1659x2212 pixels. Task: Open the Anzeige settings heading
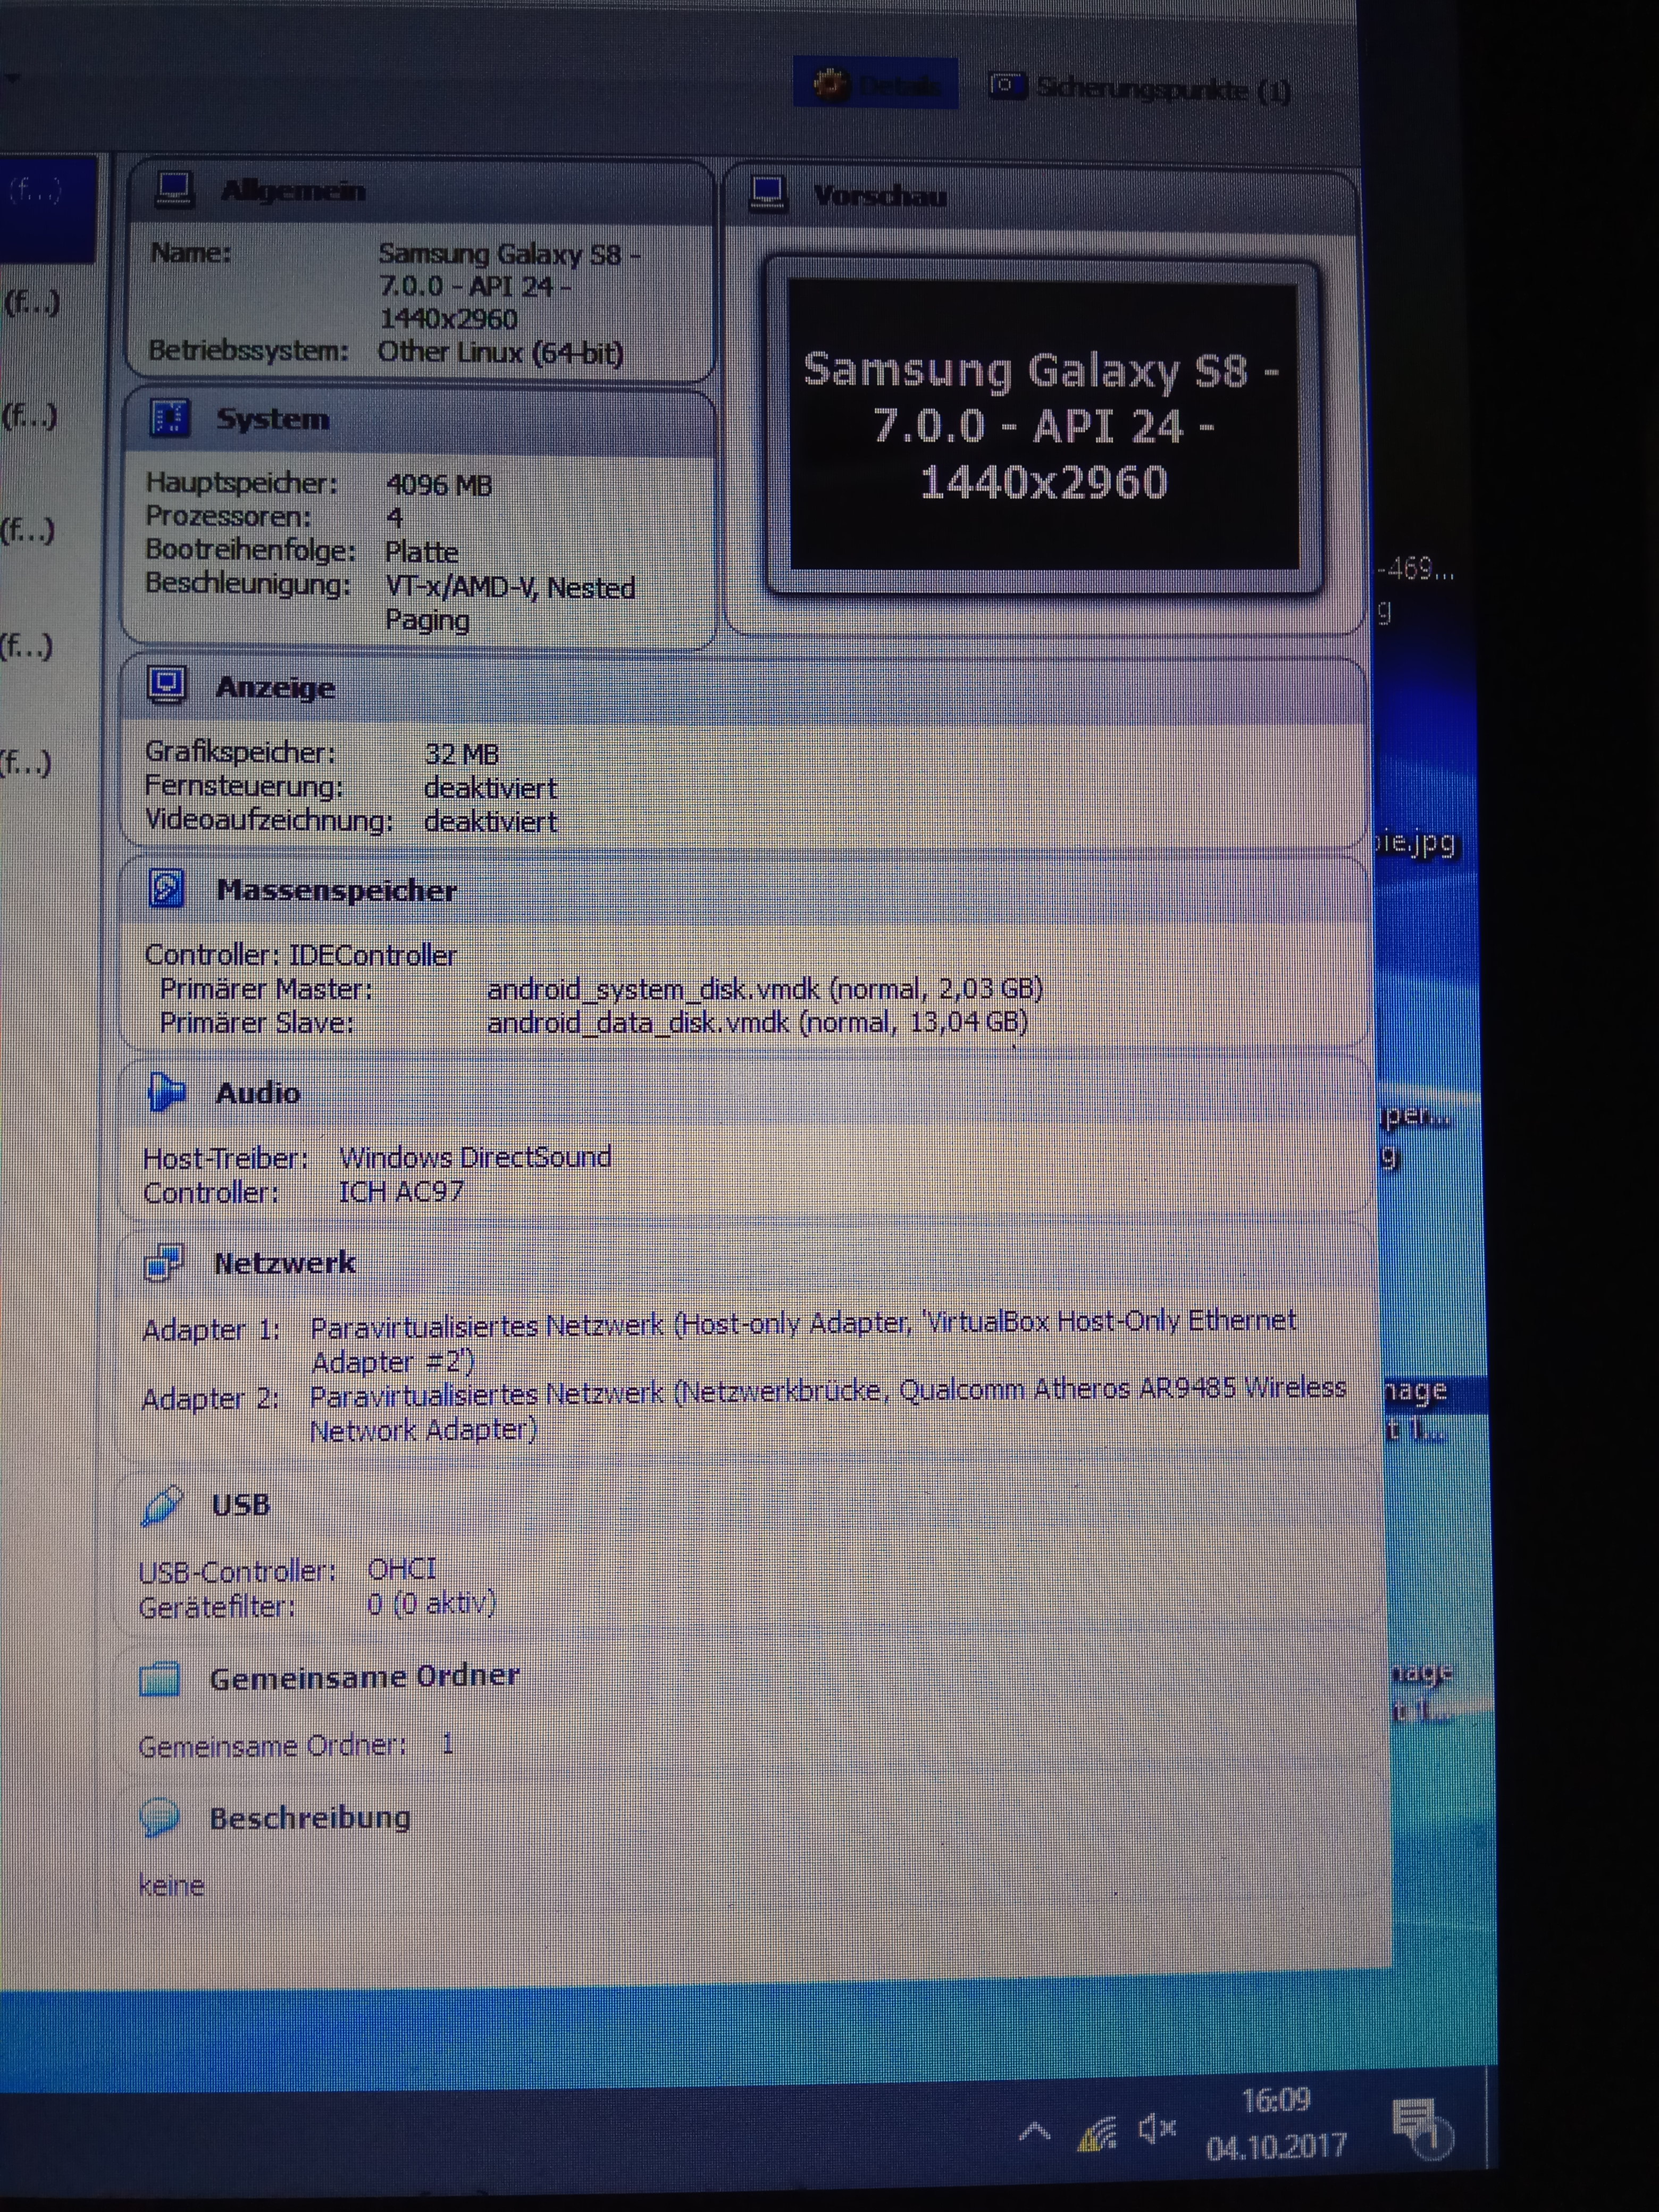pyautogui.click(x=275, y=687)
